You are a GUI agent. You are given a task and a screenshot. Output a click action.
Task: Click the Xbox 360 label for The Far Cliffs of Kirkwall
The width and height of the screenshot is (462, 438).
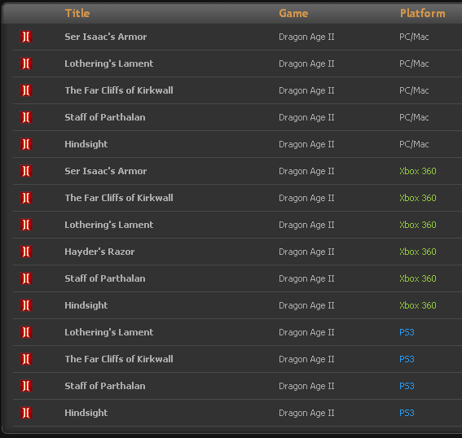418,198
